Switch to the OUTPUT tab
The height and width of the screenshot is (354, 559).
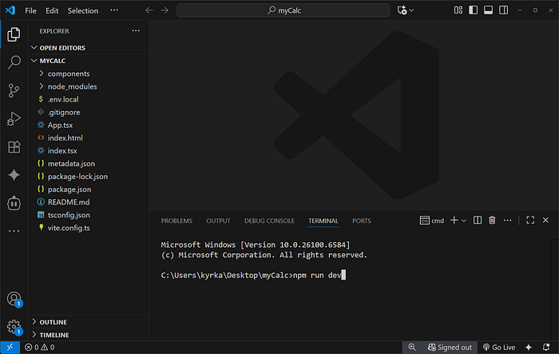[218, 221]
